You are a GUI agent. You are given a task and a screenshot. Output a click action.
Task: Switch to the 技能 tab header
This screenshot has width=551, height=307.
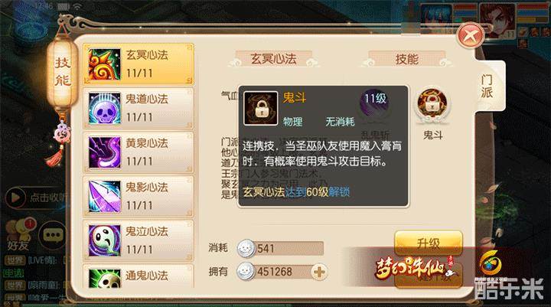(x=406, y=59)
